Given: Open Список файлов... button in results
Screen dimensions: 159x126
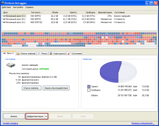Looking at the screenshot, I should point(31,88).
